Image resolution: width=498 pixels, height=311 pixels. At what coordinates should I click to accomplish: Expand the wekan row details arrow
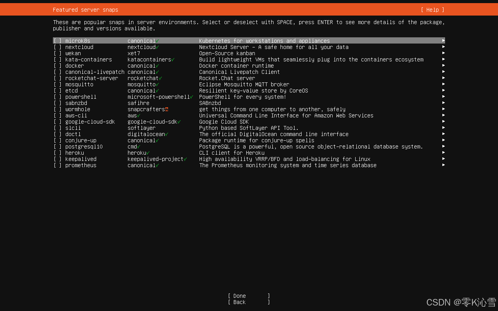coord(444,53)
